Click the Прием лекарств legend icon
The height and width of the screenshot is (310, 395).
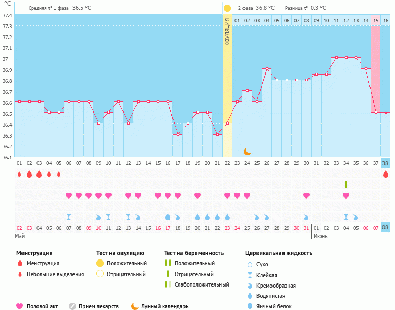coord(72,306)
